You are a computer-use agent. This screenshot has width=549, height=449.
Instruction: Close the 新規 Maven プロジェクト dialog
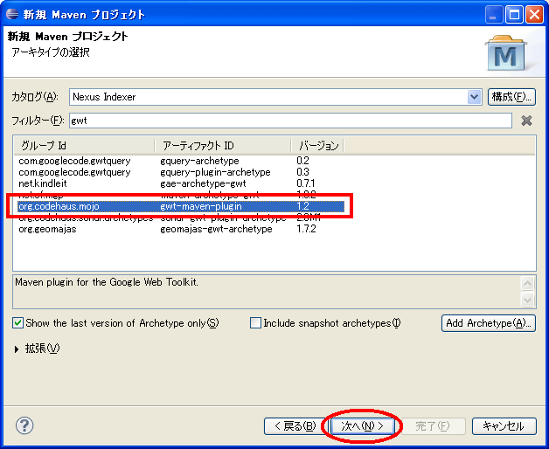(x=535, y=15)
